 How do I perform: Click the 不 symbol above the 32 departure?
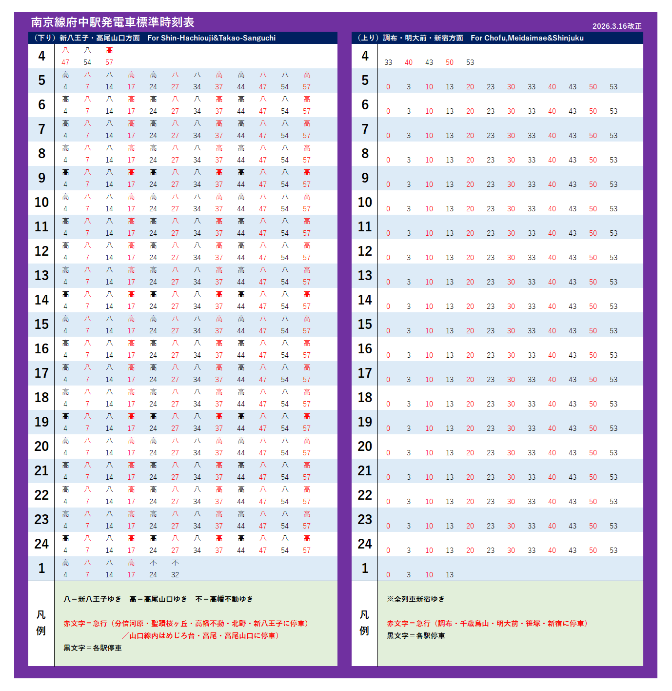[175, 563]
